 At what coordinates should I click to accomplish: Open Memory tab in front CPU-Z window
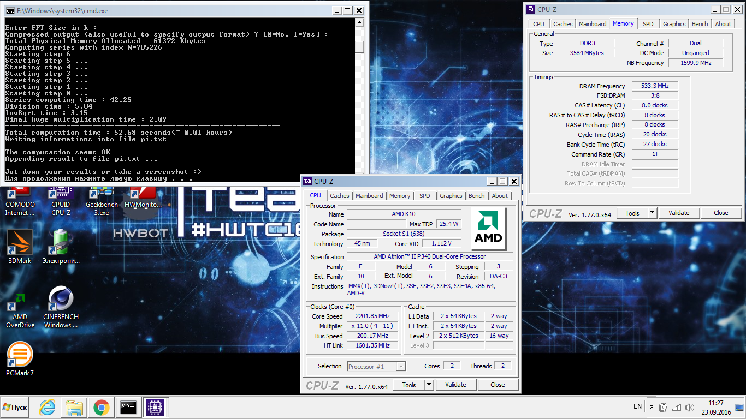400,196
